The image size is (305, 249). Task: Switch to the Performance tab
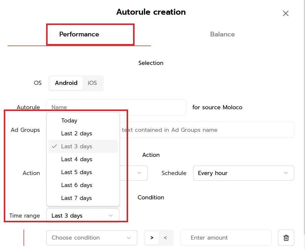(79, 34)
